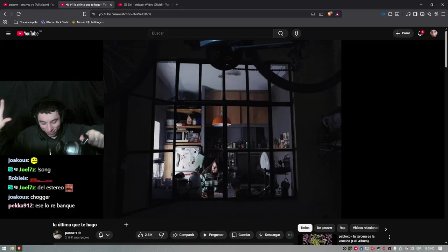Open the pabloxo la tercera es la vencida title
The height and width of the screenshot is (252, 448).
(356, 239)
